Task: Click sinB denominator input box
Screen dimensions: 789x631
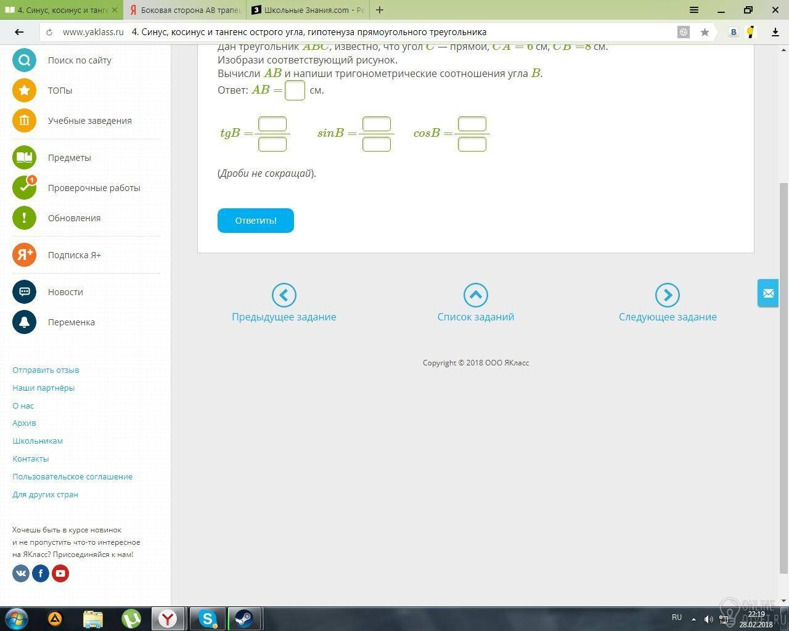Action: [377, 144]
